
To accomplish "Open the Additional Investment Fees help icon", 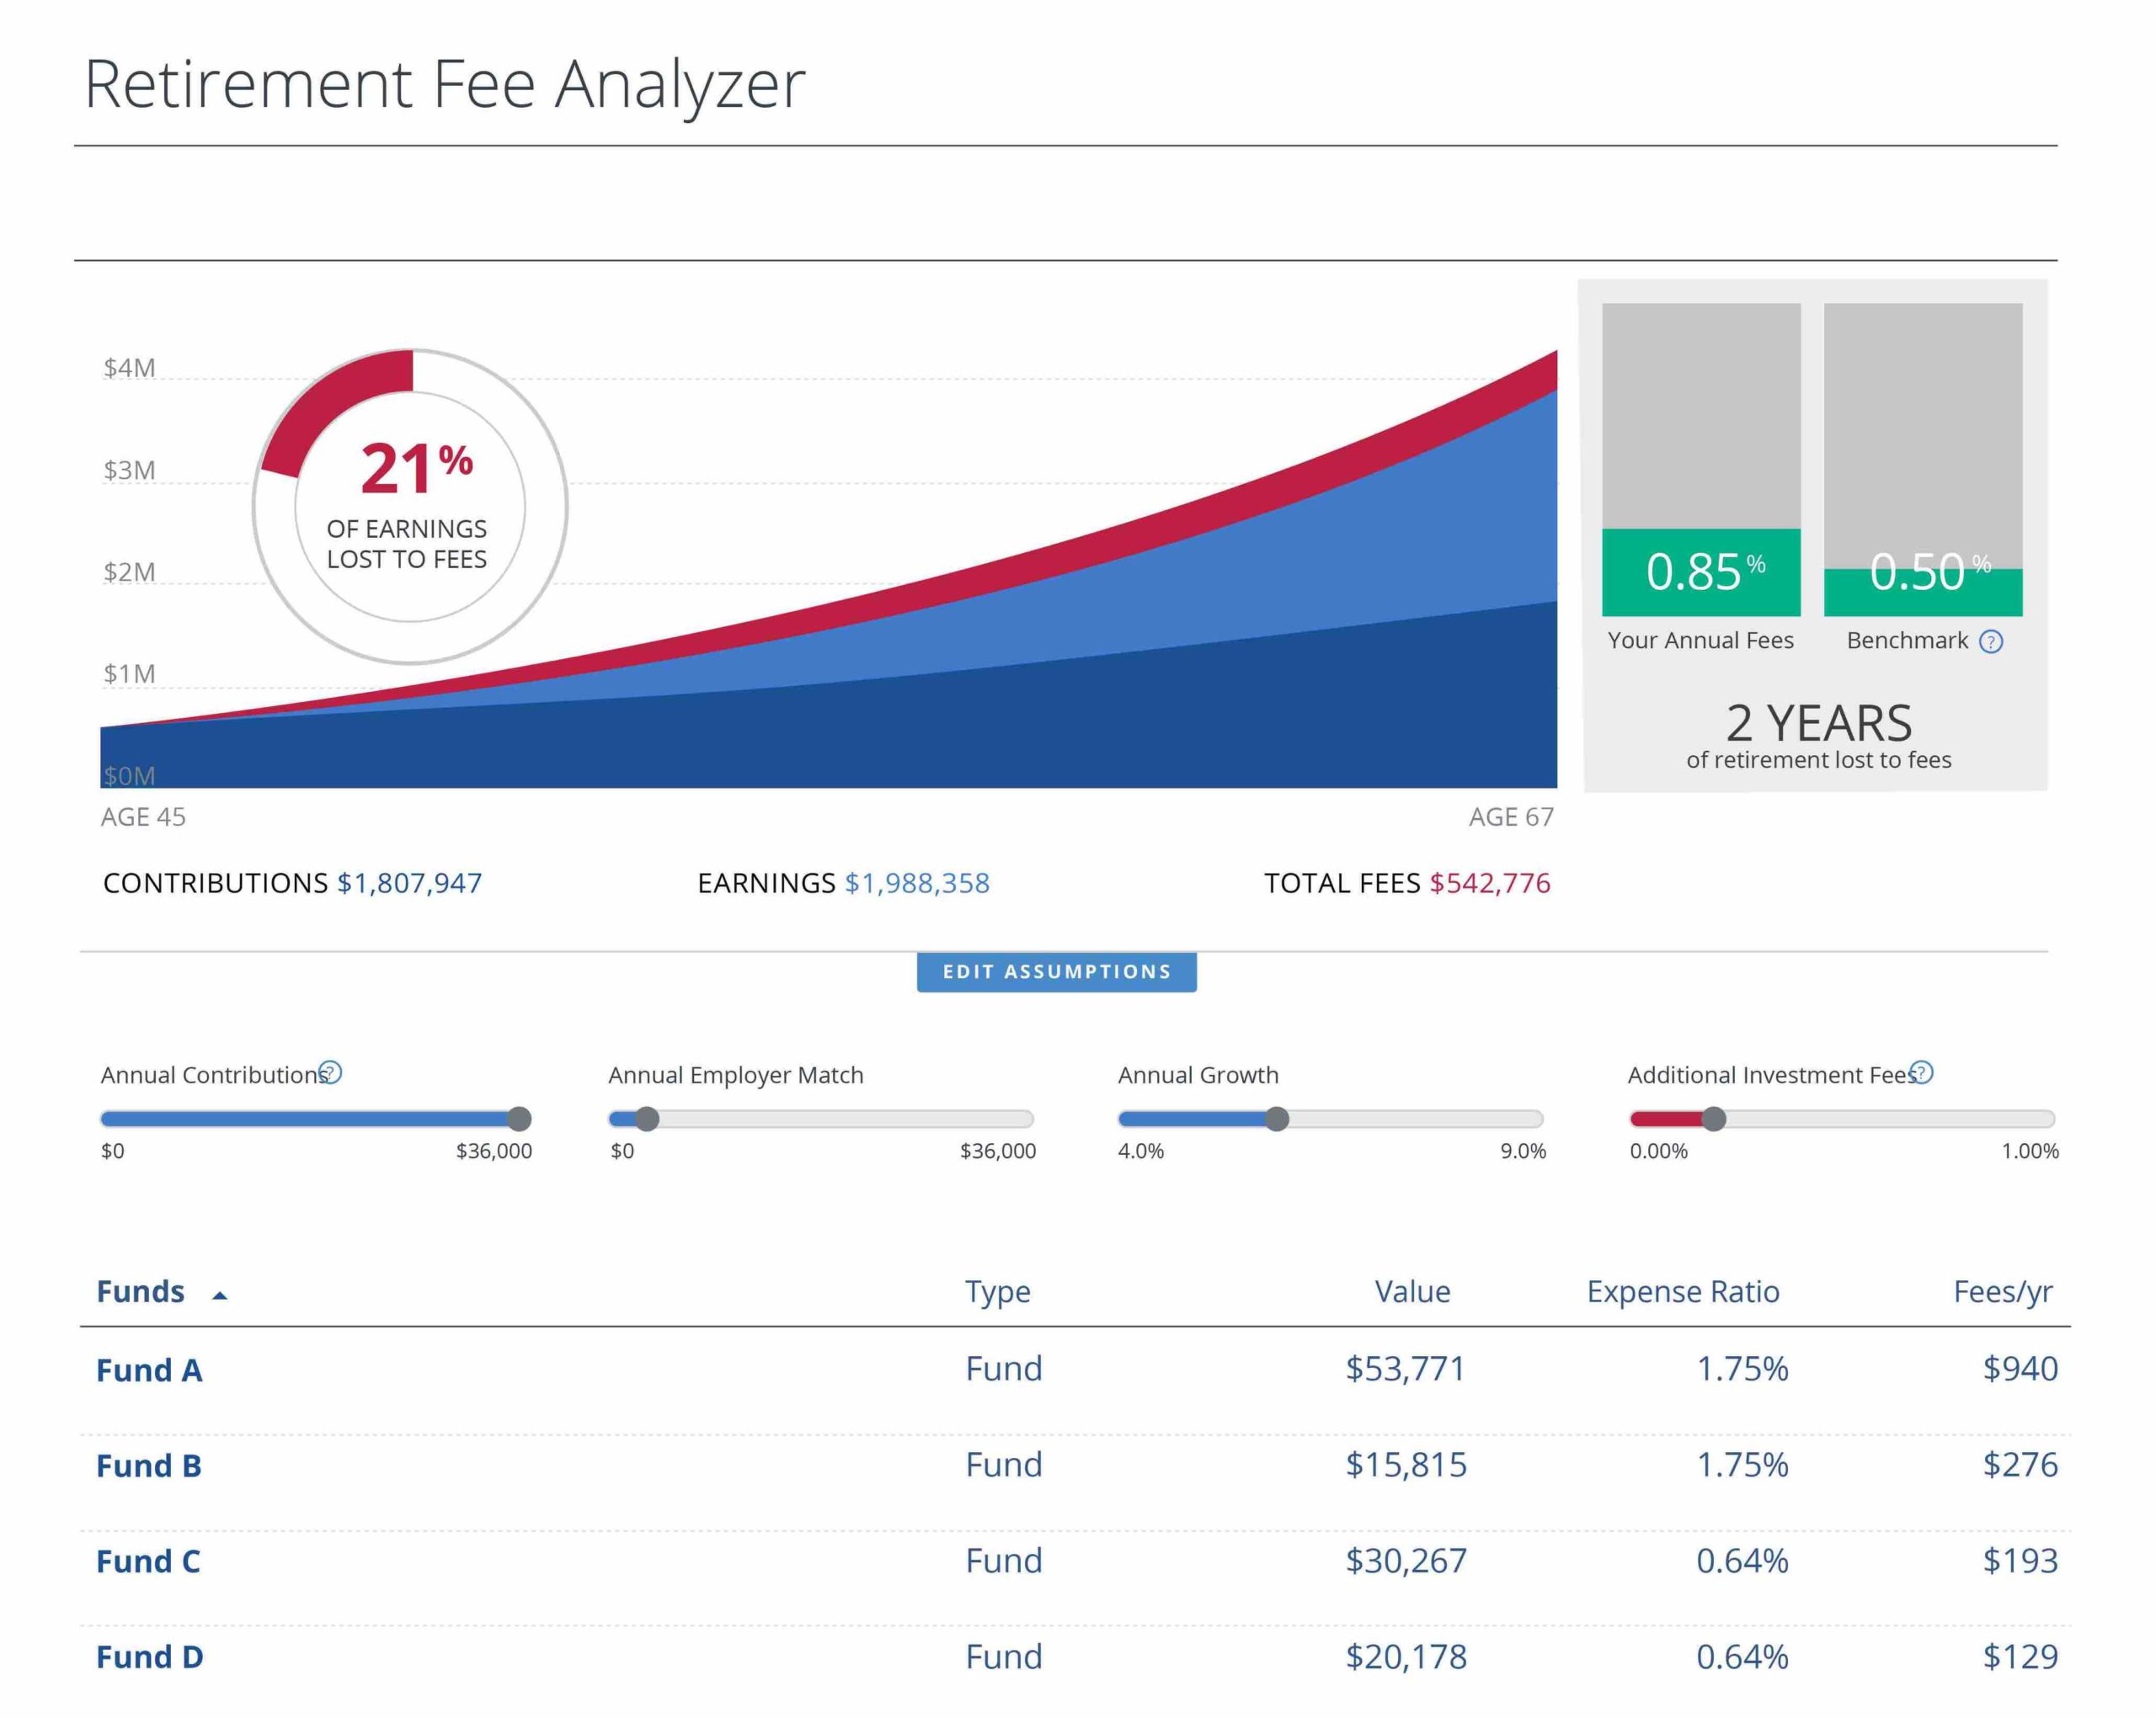I will [1921, 1072].
